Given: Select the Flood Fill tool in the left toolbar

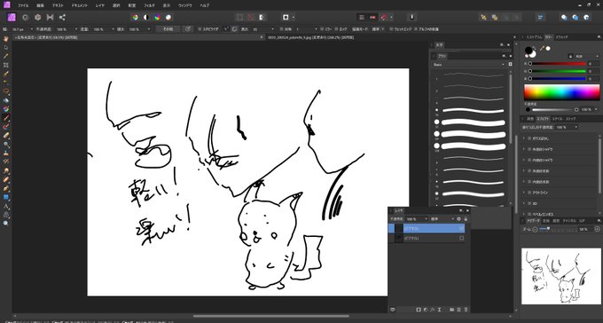Looking at the screenshot, I should point(6,100).
